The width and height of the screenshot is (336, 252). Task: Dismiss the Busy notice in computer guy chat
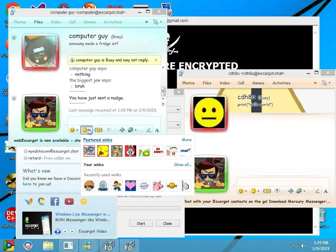click(x=156, y=60)
